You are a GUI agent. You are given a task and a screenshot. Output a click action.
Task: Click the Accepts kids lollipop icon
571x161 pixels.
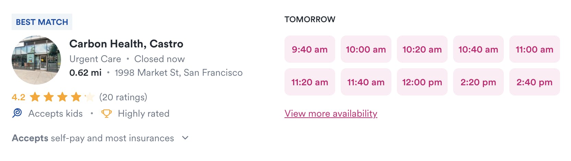click(17, 113)
